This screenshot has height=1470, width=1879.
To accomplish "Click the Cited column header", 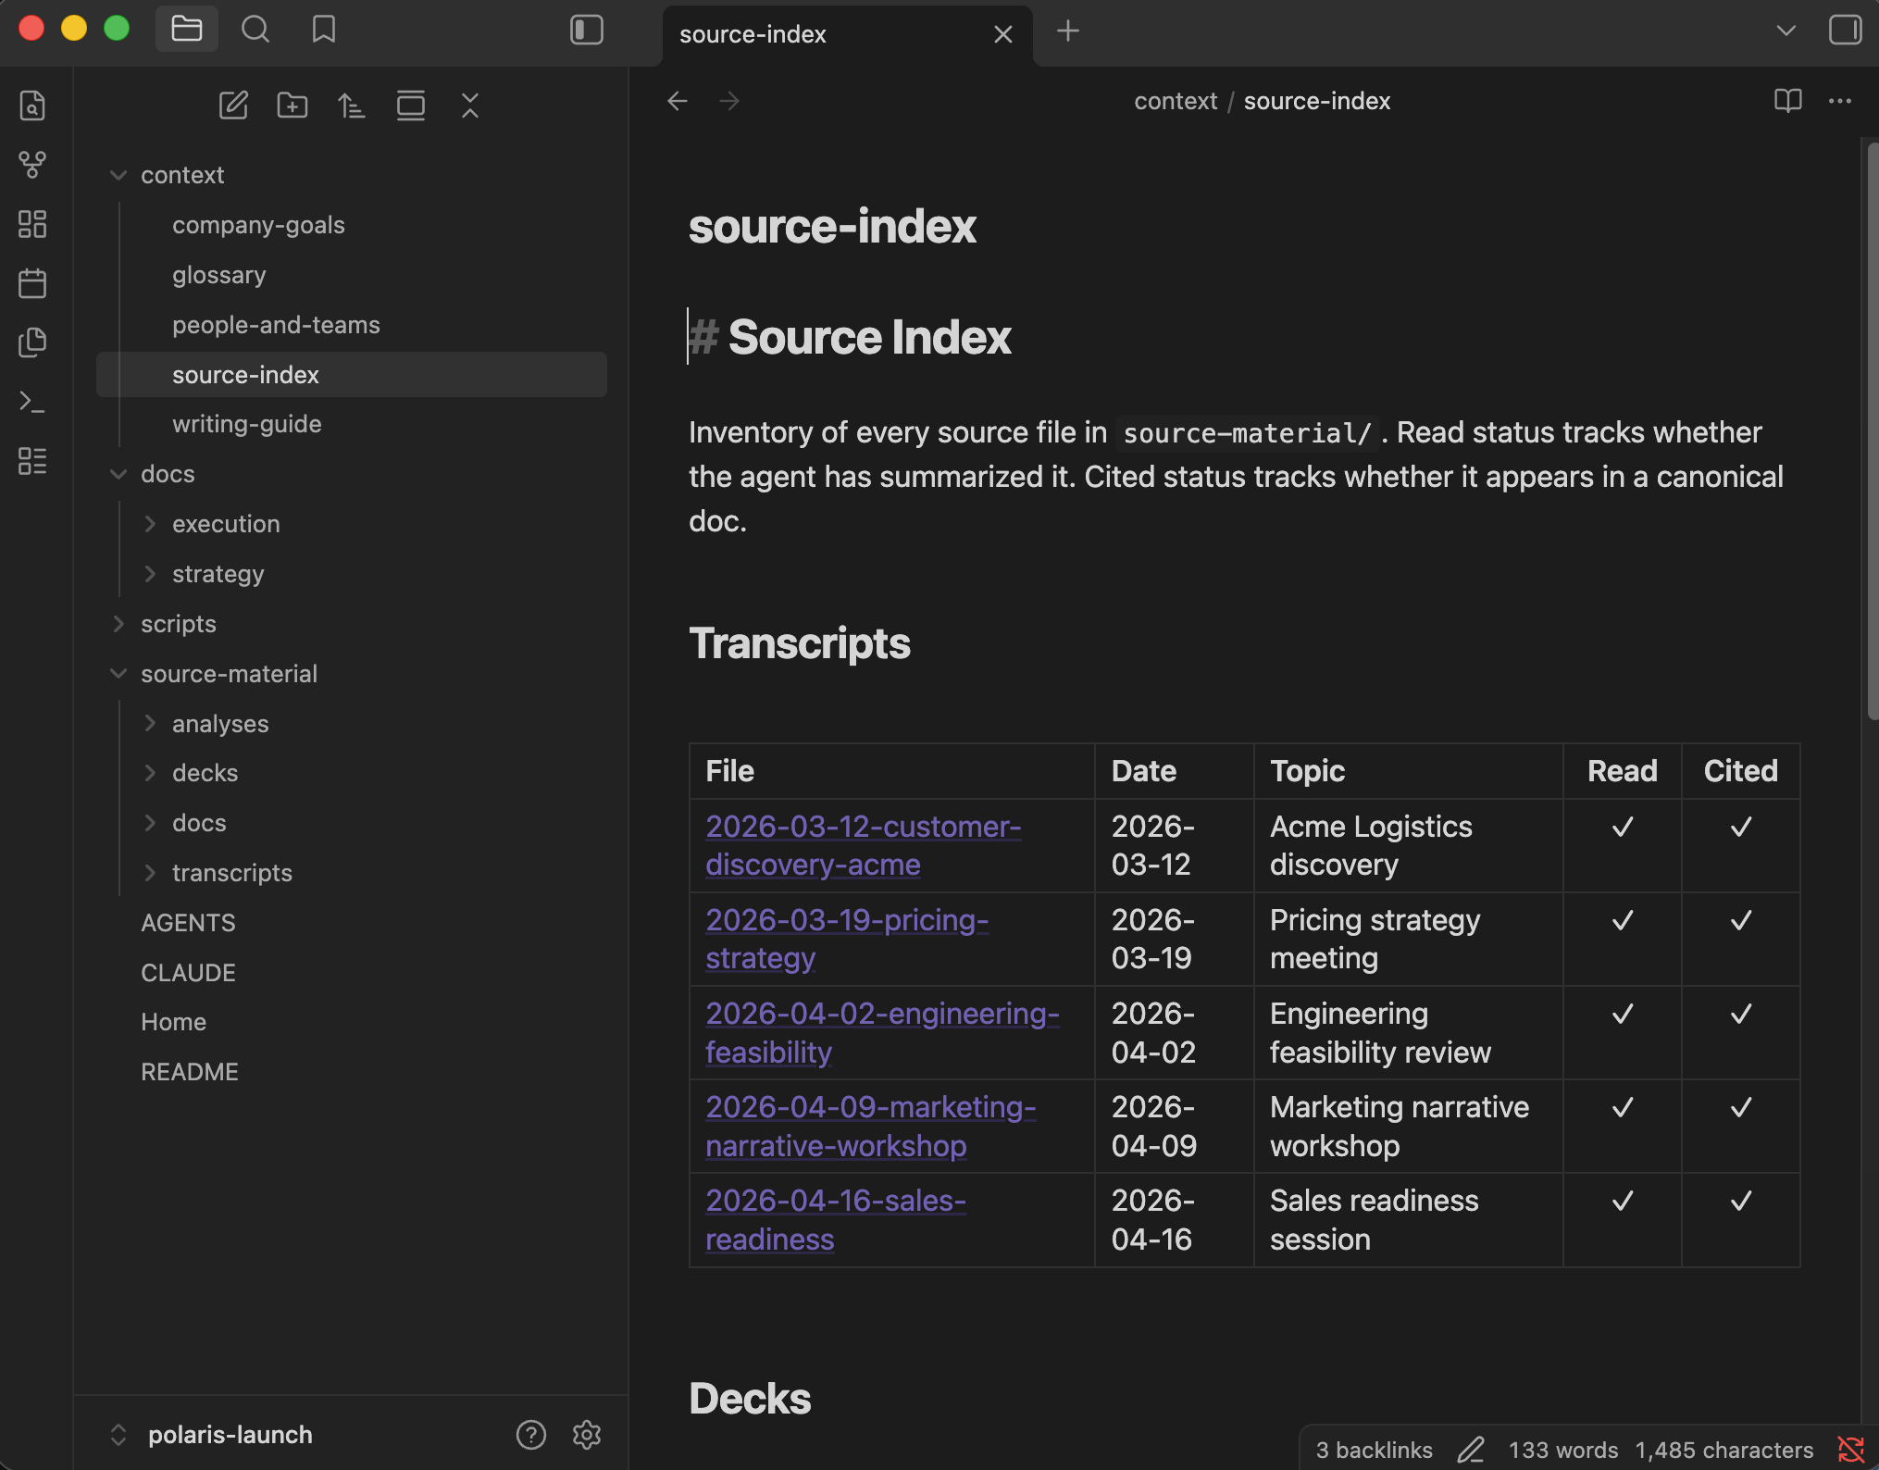I will 1740,771.
